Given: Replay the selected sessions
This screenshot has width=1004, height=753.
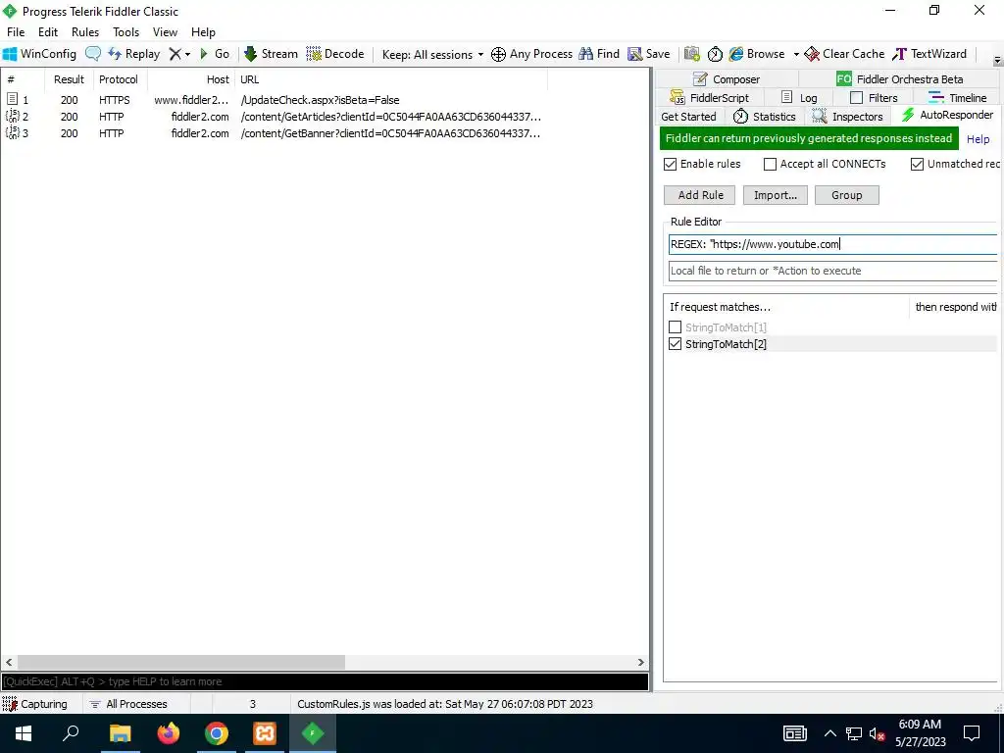Looking at the screenshot, I should click(133, 54).
